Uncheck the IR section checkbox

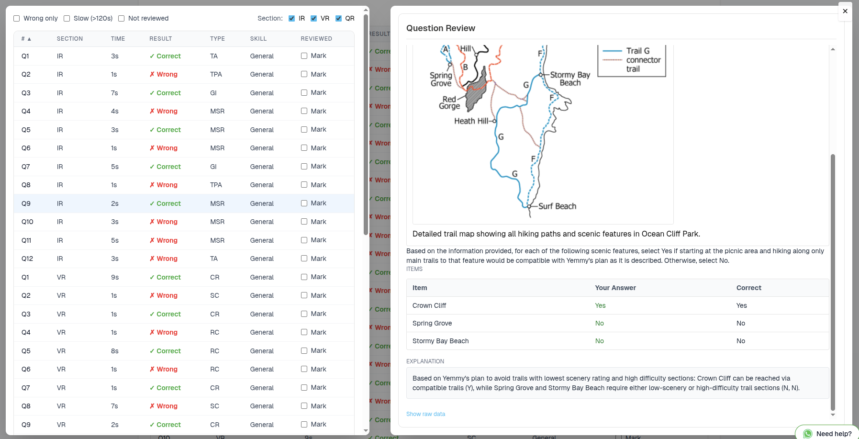click(x=292, y=19)
